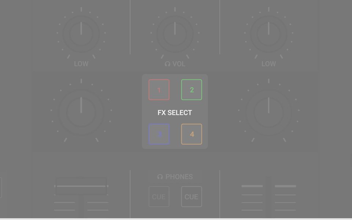Click the left deck LOW EQ knob

pyautogui.click(x=81, y=34)
